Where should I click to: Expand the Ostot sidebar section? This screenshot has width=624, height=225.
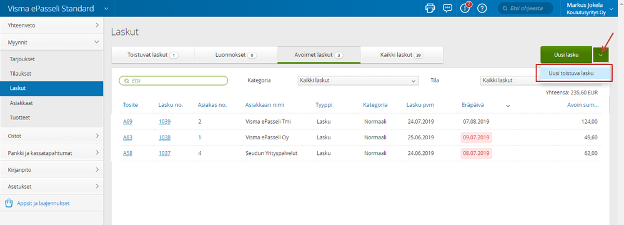[x=52, y=136]
